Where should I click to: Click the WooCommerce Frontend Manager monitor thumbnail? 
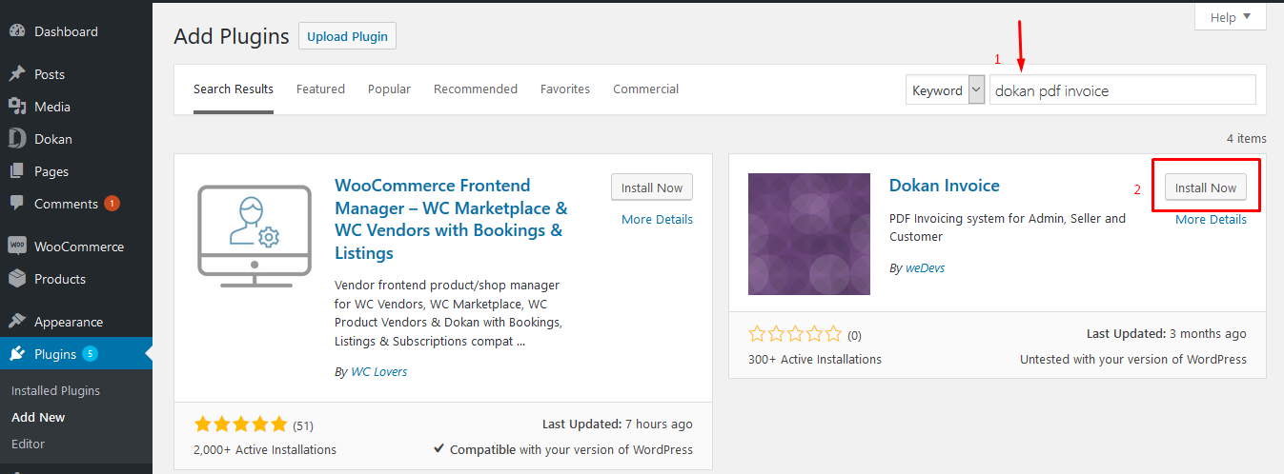[255, 234]
